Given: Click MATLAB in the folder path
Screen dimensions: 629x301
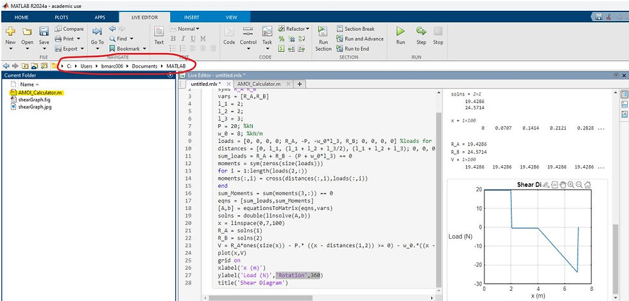Looking at the screenshot, I should pyautogui.click(x=176, y=66).
